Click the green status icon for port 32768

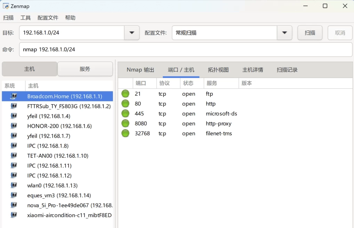click(x=125, y=133)
